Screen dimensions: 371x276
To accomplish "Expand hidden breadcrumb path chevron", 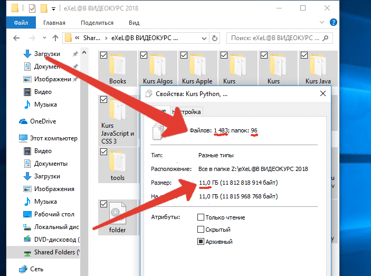I will (x=77, y=38).
